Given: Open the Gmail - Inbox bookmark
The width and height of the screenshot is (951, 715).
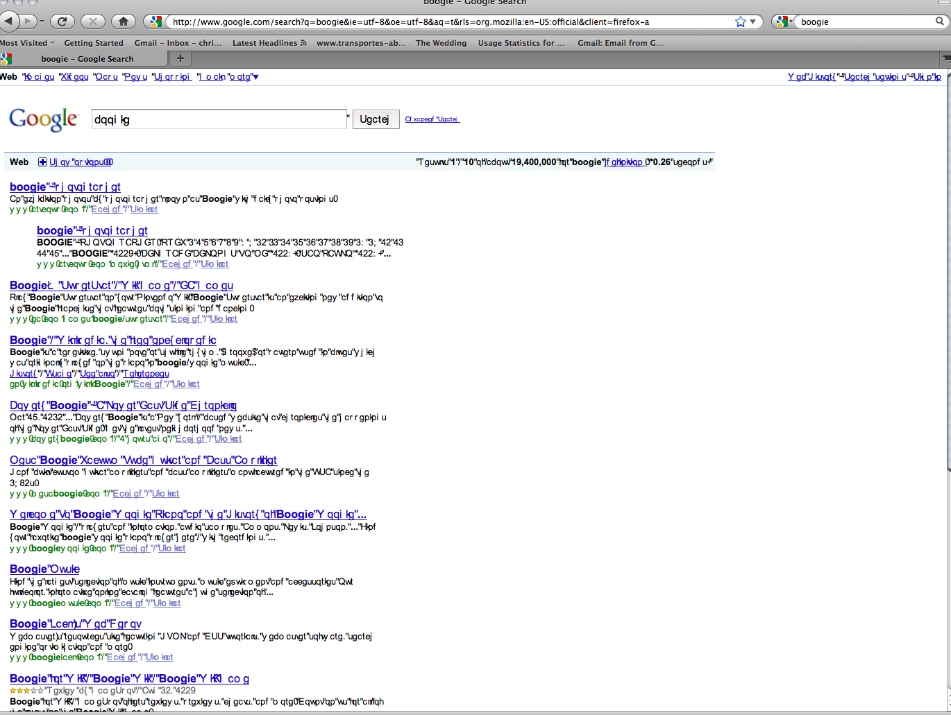Looking at the screenshot, I should pyautogui.click(x=178, y=43).
